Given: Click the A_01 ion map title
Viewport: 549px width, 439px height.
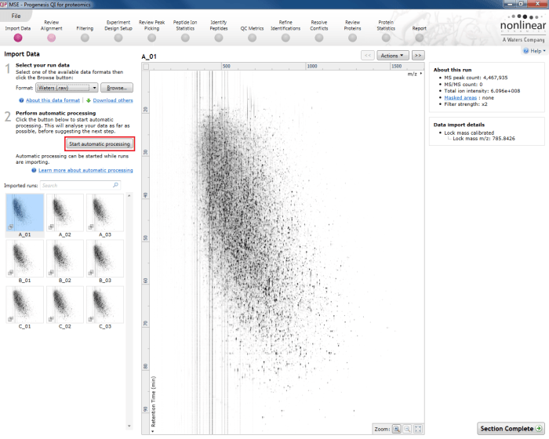Looking at the screenshot, I should point(149,56).
